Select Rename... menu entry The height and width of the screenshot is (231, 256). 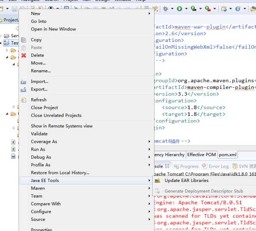41,71
